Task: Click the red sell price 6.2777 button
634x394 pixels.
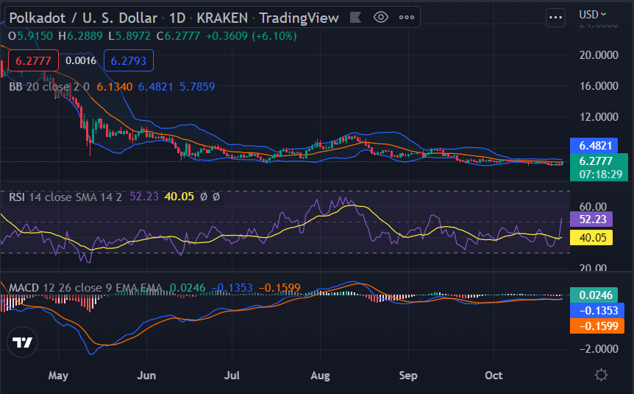Action: [33, 60]
